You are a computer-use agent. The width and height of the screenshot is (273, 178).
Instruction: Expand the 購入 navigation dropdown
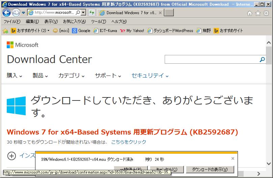coord(15,76)
